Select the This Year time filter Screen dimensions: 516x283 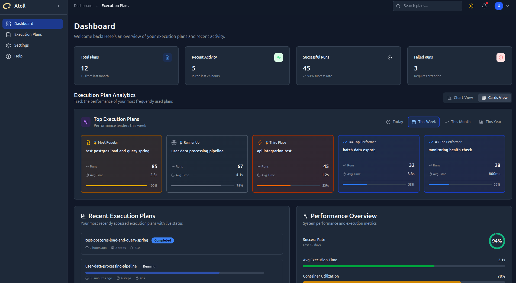490,122
